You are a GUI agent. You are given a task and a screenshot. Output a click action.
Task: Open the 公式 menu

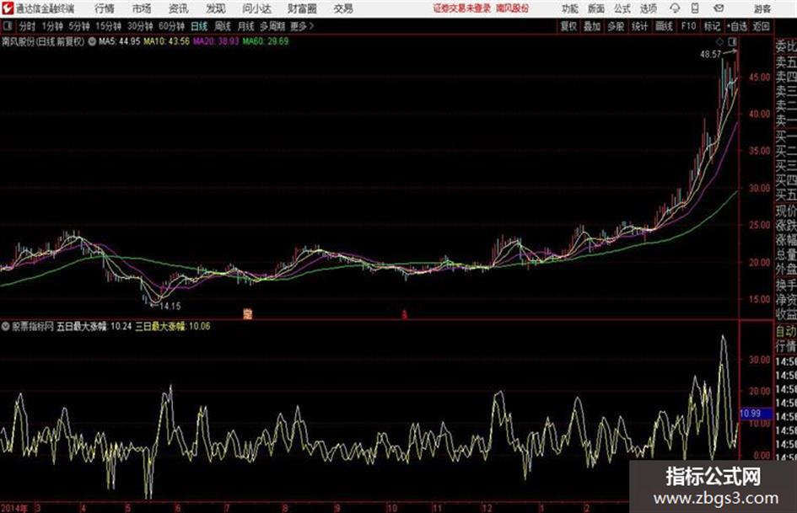click(622, 8)
